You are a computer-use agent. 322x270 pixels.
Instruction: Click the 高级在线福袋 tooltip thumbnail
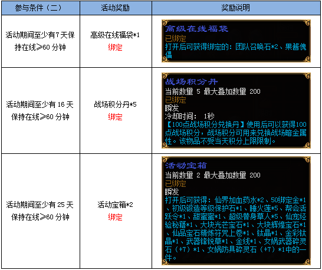pyautogui.click(x=236, y=41)
